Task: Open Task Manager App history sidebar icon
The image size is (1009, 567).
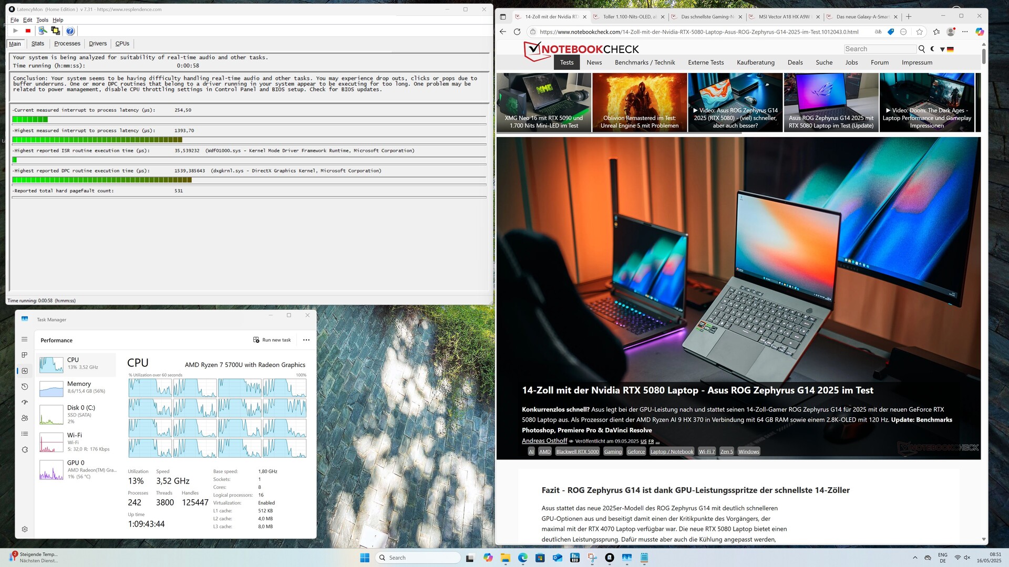Action: coord(25,386)
